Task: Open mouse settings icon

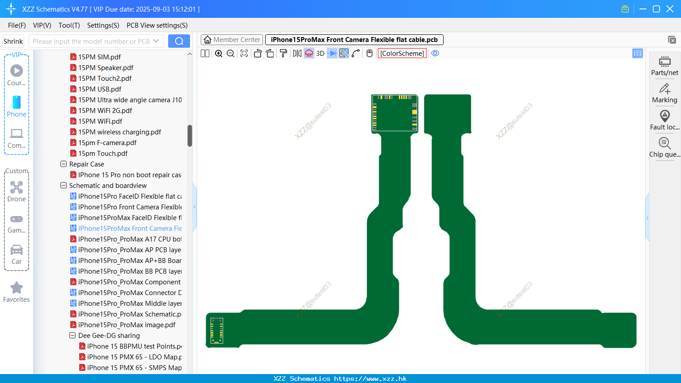Action: coord(369,53)
